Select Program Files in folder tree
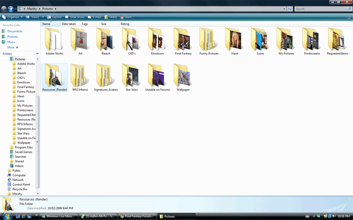Image resolution: width=353 pixels, height=220 pixels. point(21,147)
